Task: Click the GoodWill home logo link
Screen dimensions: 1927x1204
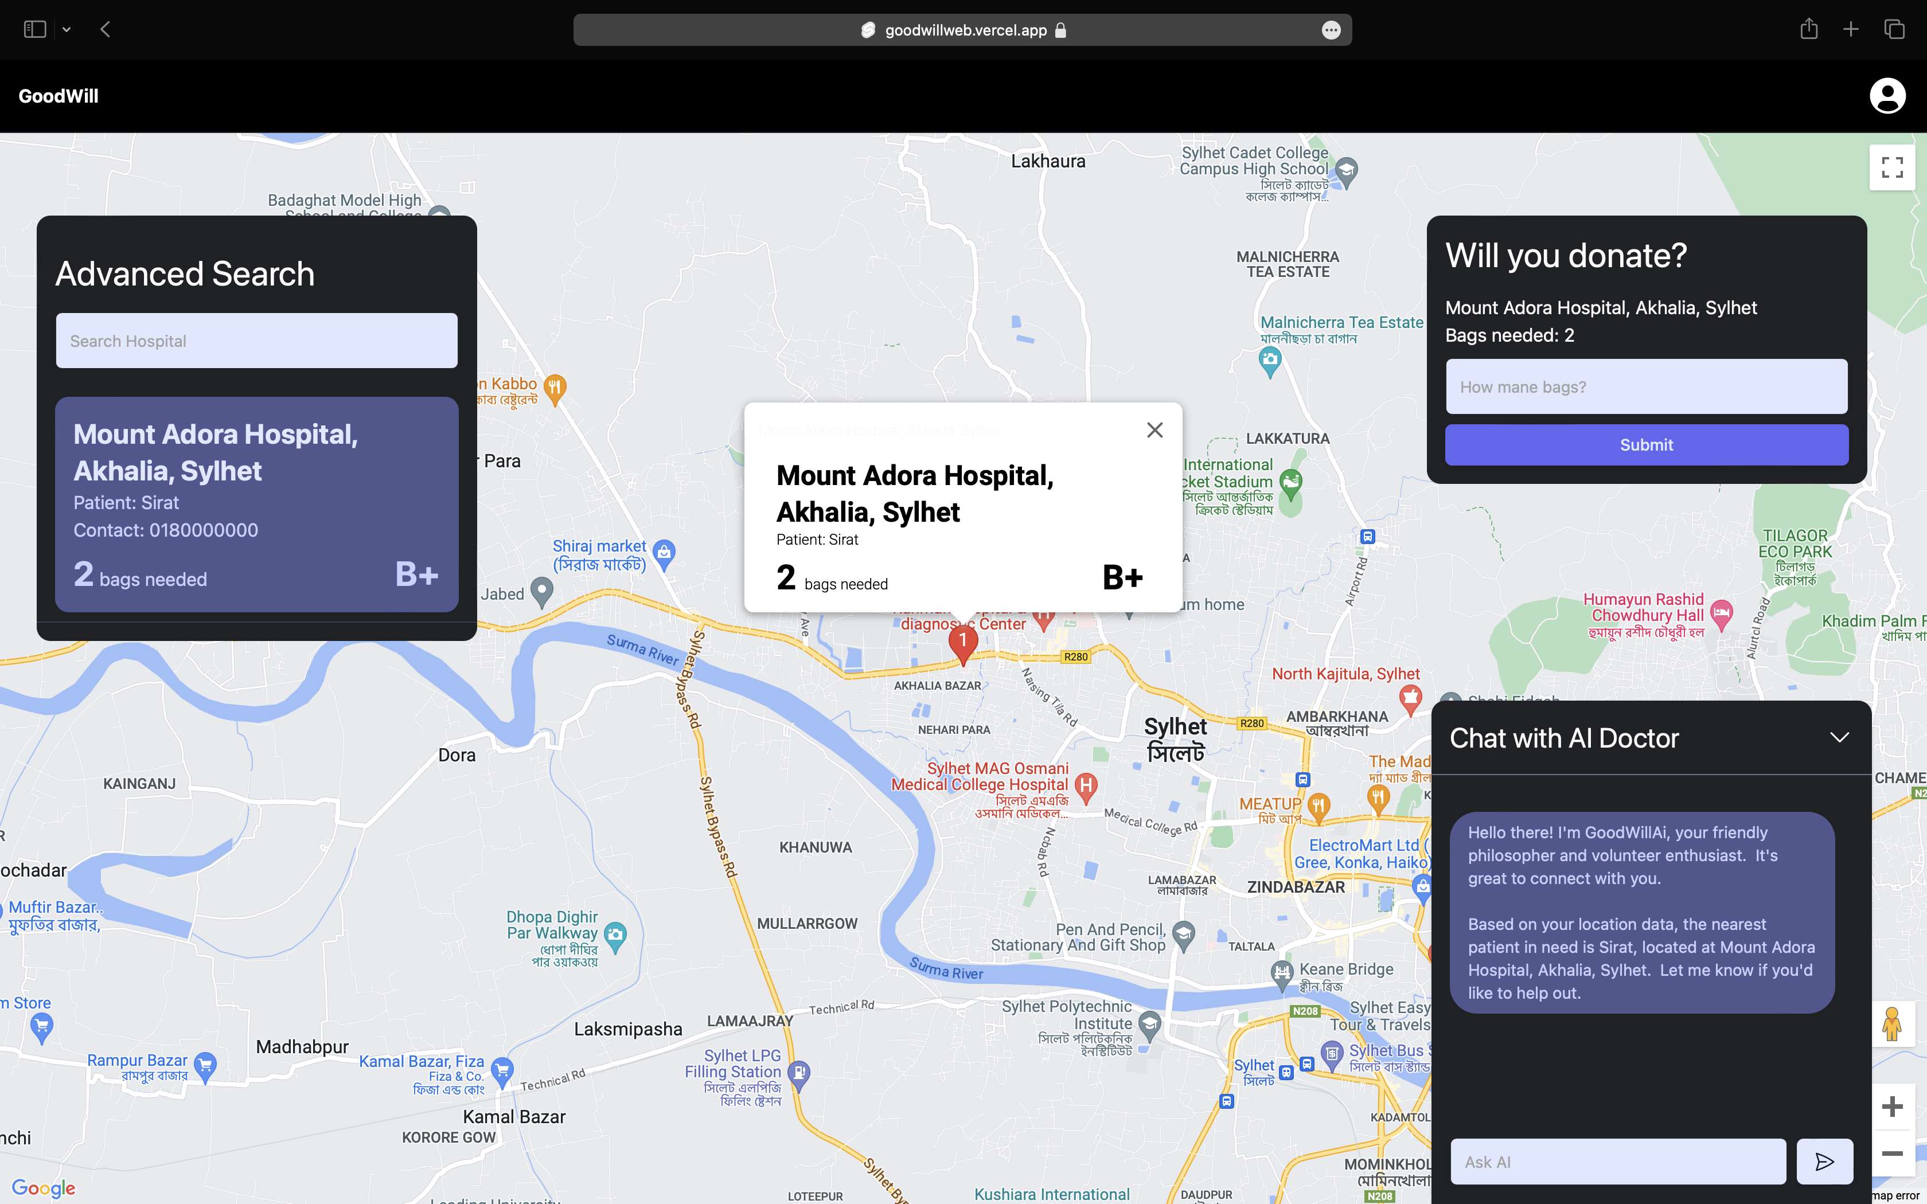Action: pos(58,96)
